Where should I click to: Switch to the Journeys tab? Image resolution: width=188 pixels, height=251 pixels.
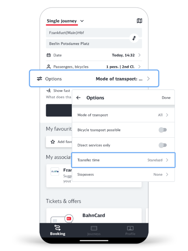pyautogui.click(x=94, y=230)
